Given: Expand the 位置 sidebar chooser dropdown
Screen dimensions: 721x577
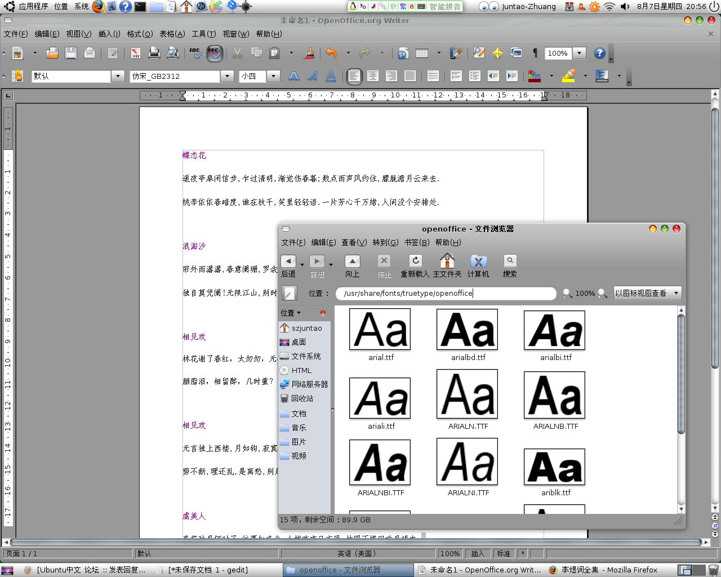Looking at the screenshot, I should (291, 313).
